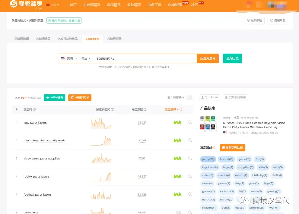Image resolution: width=299 pixels, height=214 pixels.
Task: Switch to the 关键词挖掘 tab
Action: (x=22, y=39)
